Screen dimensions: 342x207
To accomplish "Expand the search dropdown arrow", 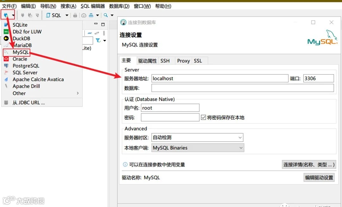I will pyautogui.click(x=112, y=15).
